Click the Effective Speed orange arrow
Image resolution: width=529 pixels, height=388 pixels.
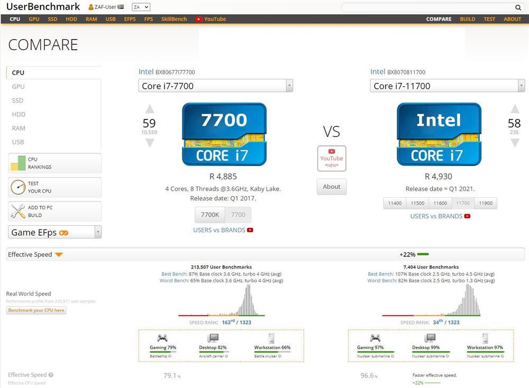click(x=59, y=254)
